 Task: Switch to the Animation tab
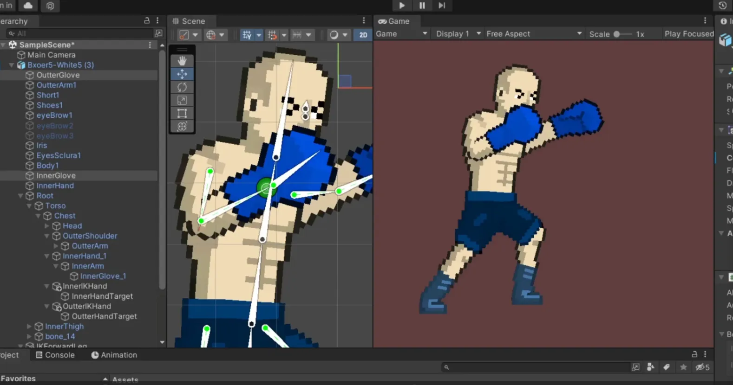click(114, 355)
